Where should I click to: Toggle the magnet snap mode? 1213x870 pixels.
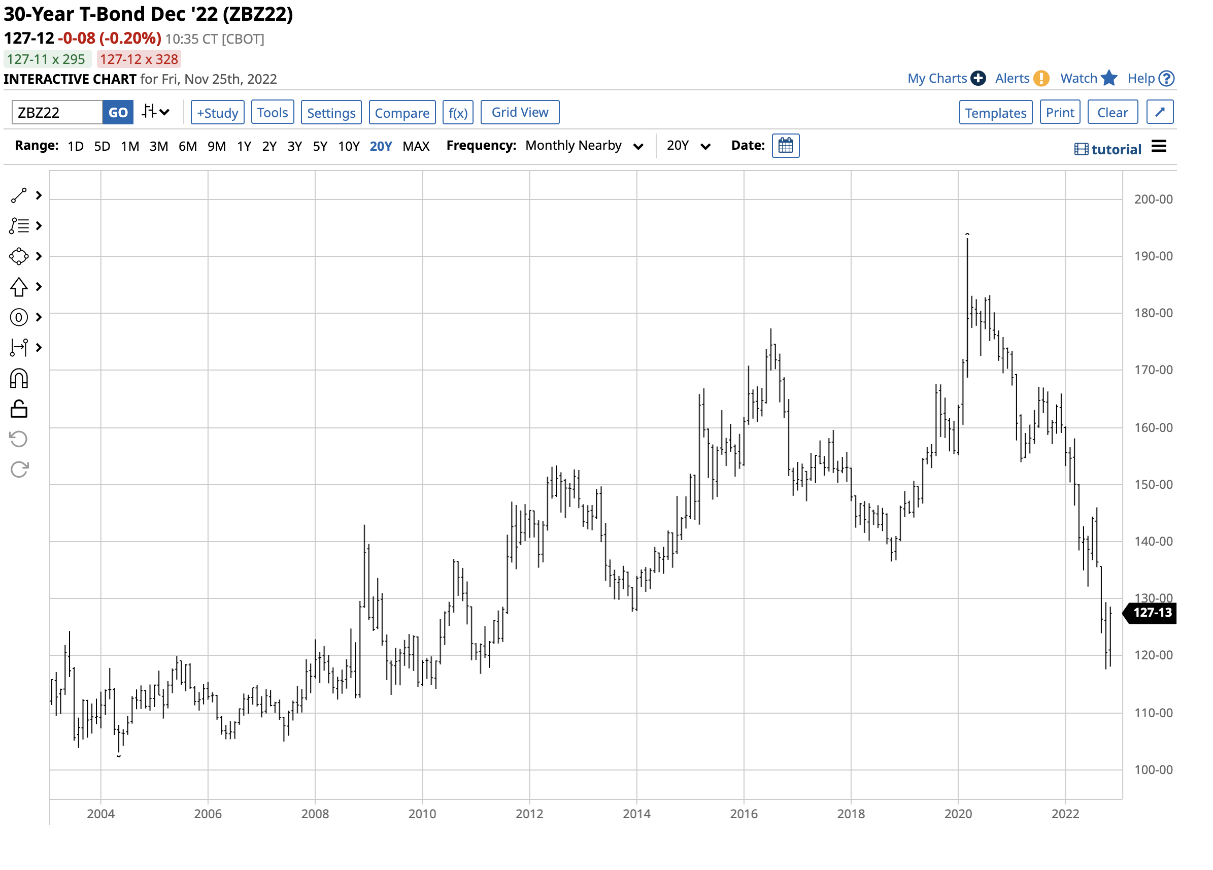pos(19,379)
